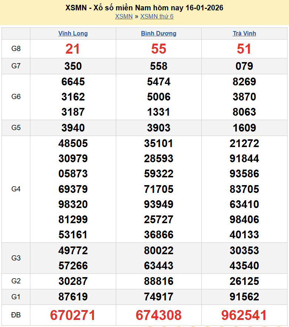The width and height of the screenshot is (289, 327).
Task: Click the G1 result 91562
Action: (x=244, y=297)
